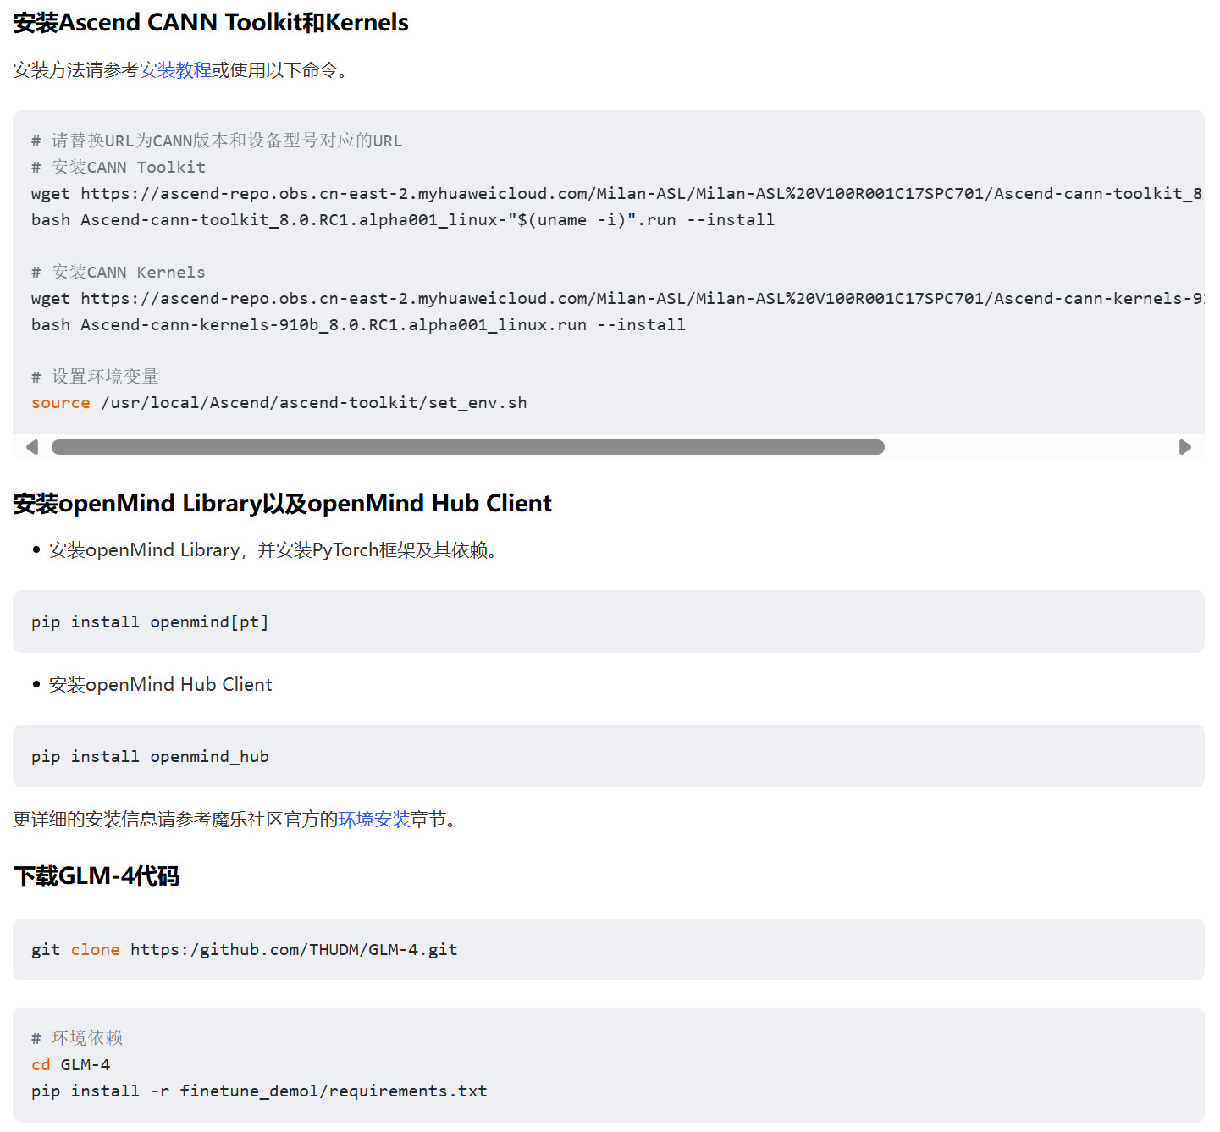Click the right arrow of code block scrollbar
The height and width of the screenshot is (1132, 1220).
[1185, 447]
